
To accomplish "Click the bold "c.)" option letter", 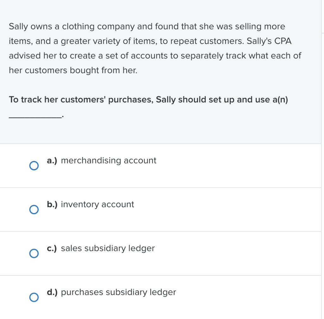I will [x=52, y=248].
